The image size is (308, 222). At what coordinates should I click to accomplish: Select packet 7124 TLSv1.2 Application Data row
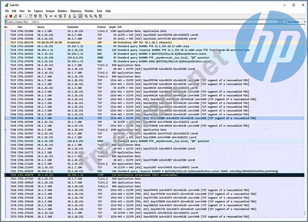coord(154,31)
